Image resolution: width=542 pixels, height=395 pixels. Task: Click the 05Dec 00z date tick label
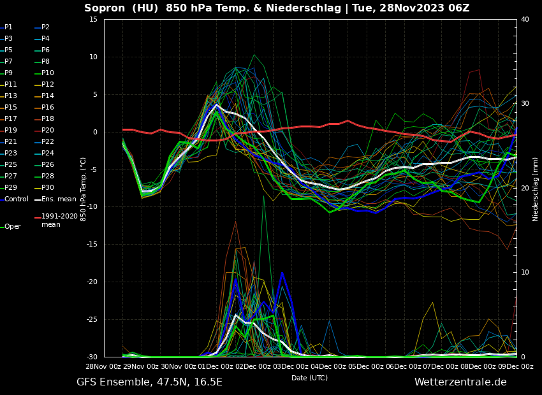tap(366, 366)
